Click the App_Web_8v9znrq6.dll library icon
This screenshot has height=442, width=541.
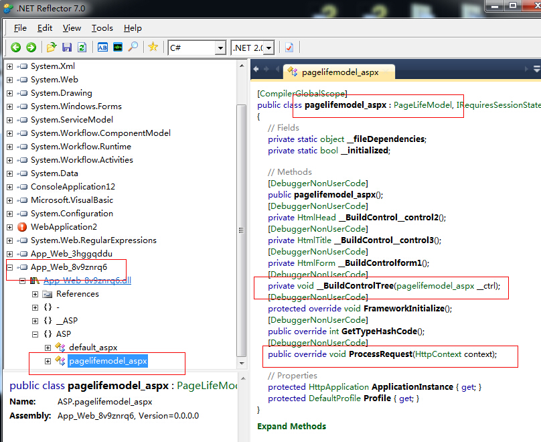coord(35,281)
